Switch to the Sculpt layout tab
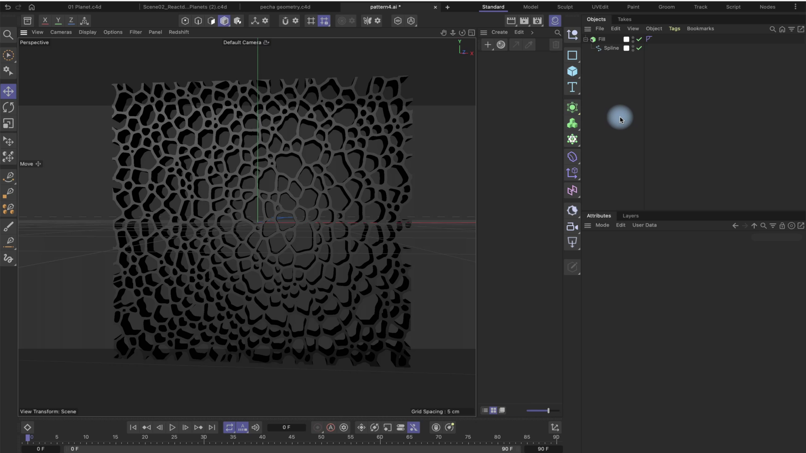This screenshot has height=453, width=806. pos(565,7)
